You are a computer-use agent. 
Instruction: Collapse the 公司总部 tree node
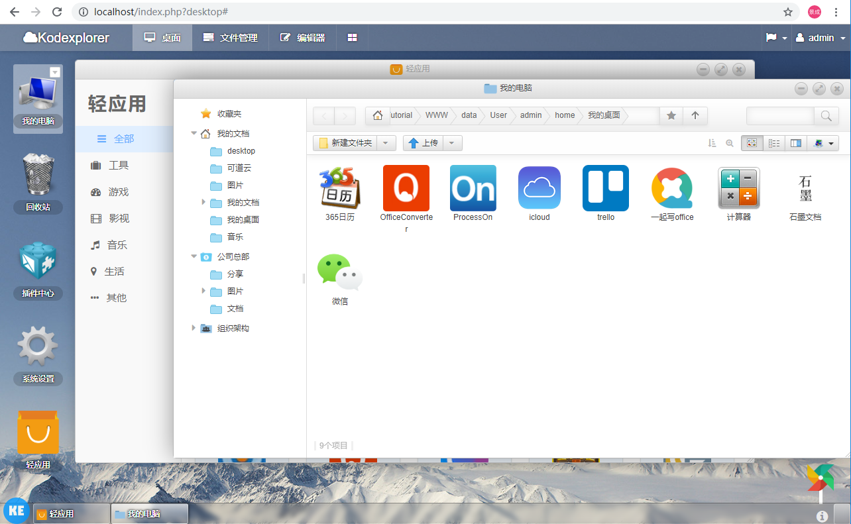pyautogui.click(x=194, y=256)
